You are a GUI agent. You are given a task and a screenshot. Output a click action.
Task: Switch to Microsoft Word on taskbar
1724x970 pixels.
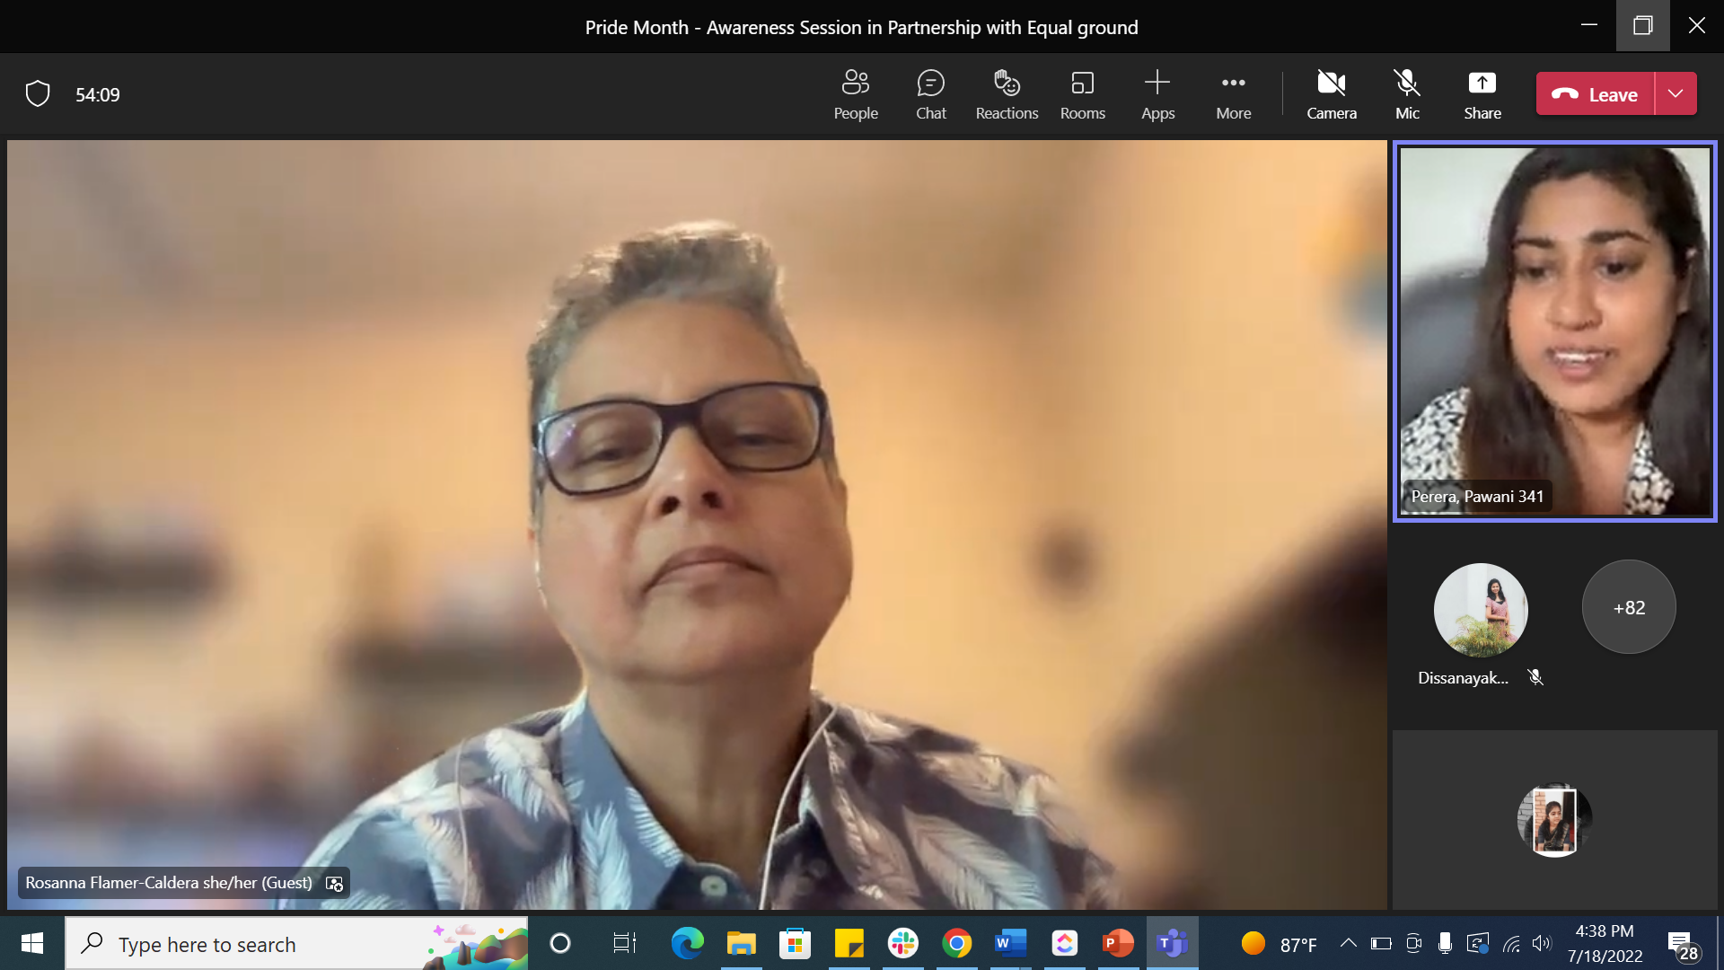point(1011,943)
